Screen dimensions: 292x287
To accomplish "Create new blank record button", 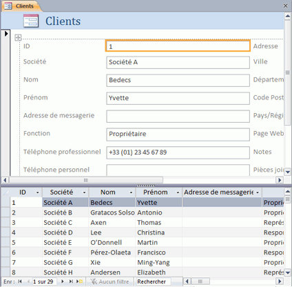I will pyautogui.click(x=79, y=281).
